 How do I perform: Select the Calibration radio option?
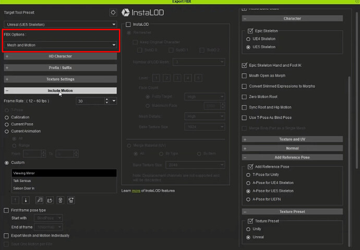tap(7, 117)
